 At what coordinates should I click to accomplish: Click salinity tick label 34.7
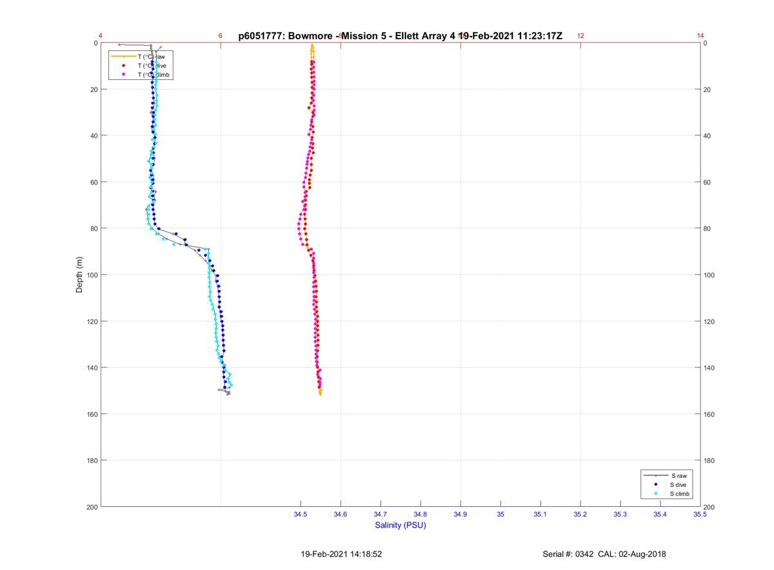(381, 515)
